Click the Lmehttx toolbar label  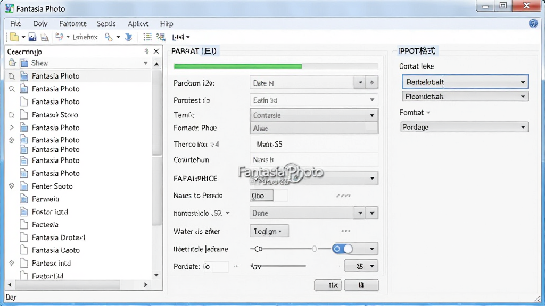point(85,37)
